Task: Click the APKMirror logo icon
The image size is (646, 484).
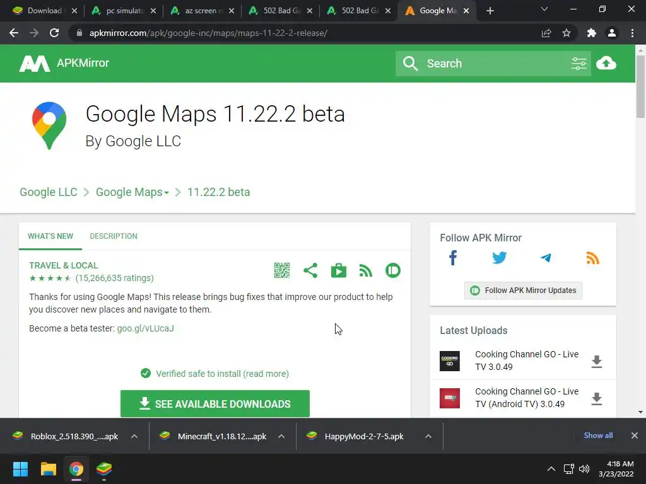Action: [x=35, y=64]
